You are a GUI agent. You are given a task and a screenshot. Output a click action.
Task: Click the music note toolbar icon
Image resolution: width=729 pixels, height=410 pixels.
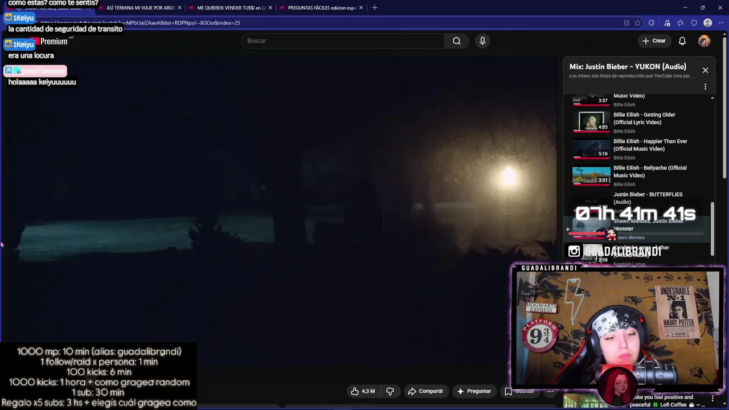(x=667, y=23)
